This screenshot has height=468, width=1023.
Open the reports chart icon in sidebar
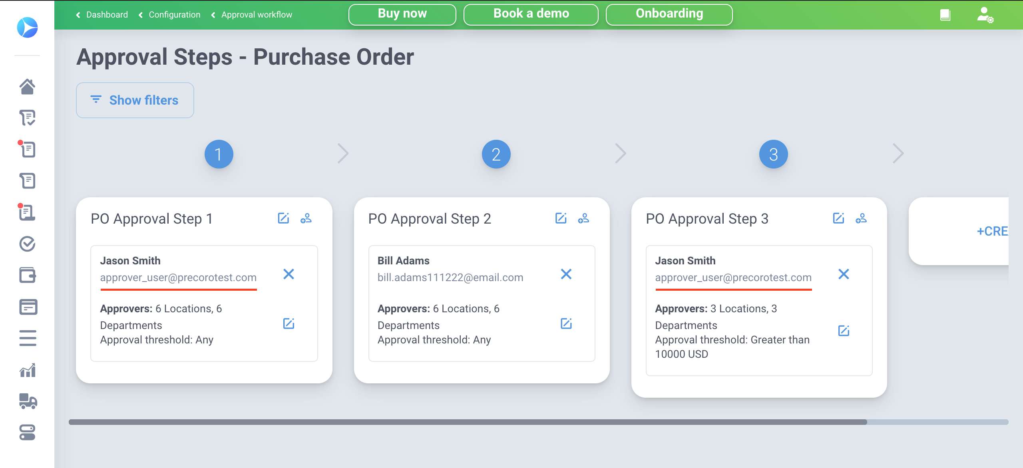pos(27,370)
